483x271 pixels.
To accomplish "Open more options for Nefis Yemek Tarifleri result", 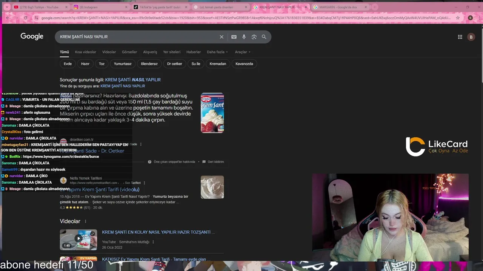I will click(x=144, y=183).
